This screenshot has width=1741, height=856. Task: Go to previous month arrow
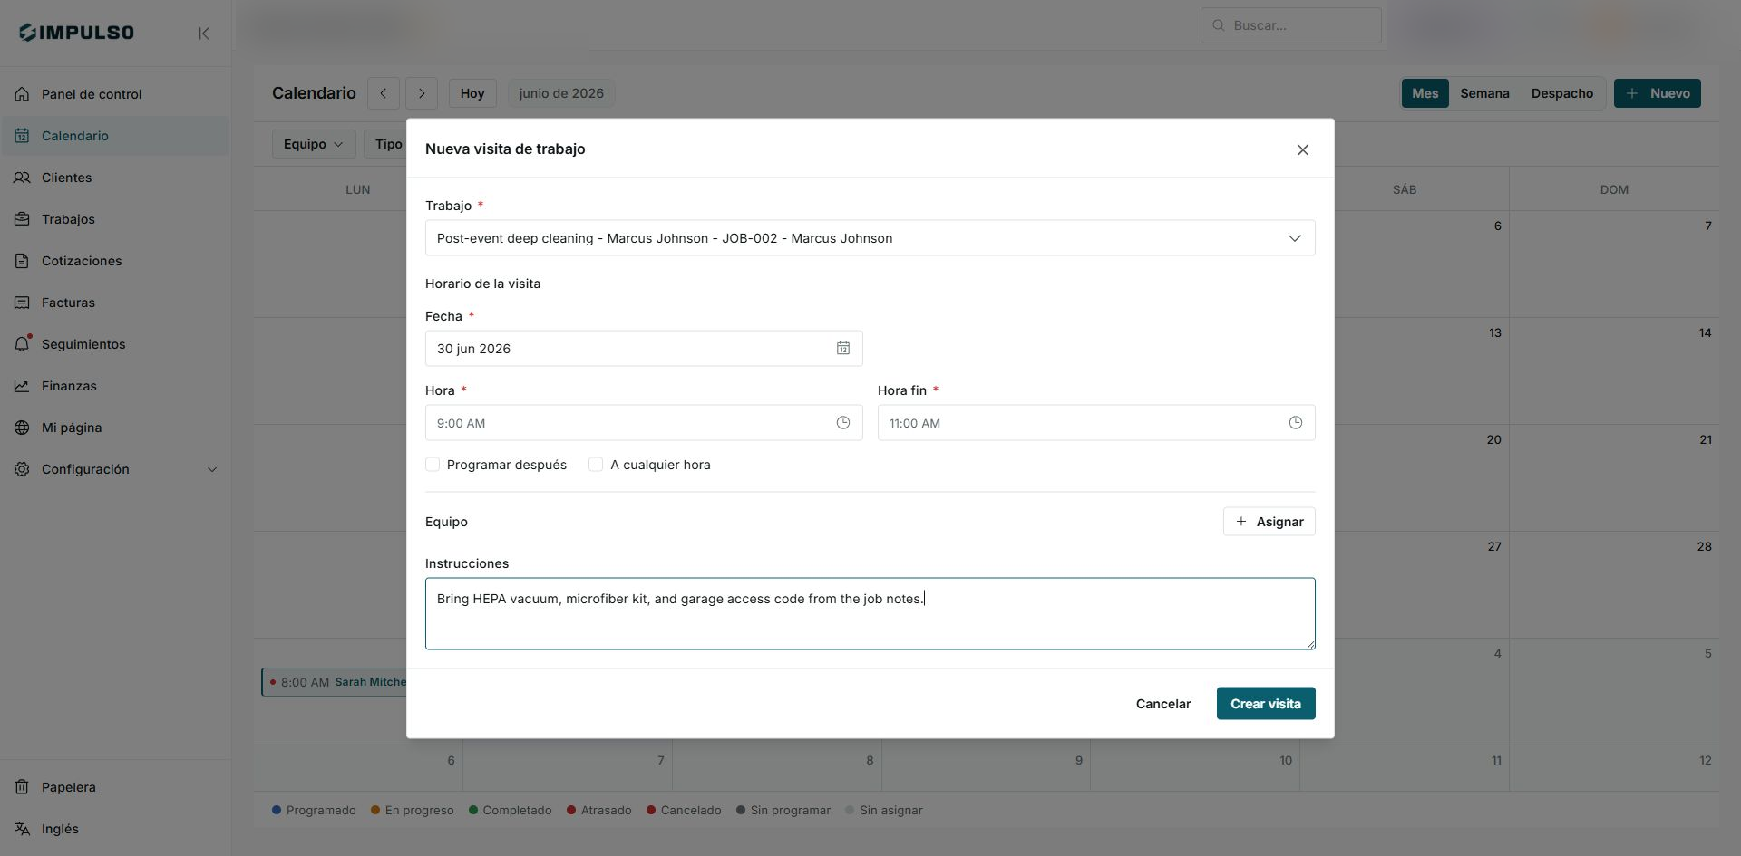[384, 93]
